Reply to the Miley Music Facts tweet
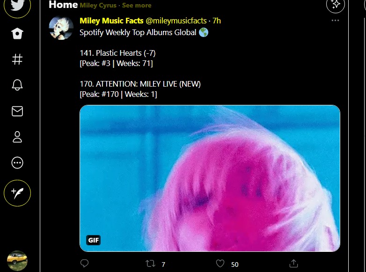366x272 pixels. (85, 264)
